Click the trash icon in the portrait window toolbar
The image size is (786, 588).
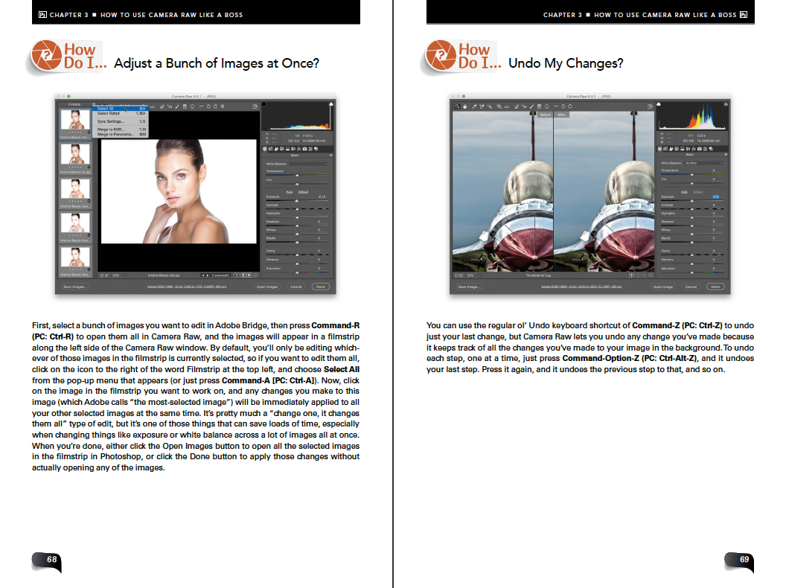click(x=223, y=106)
